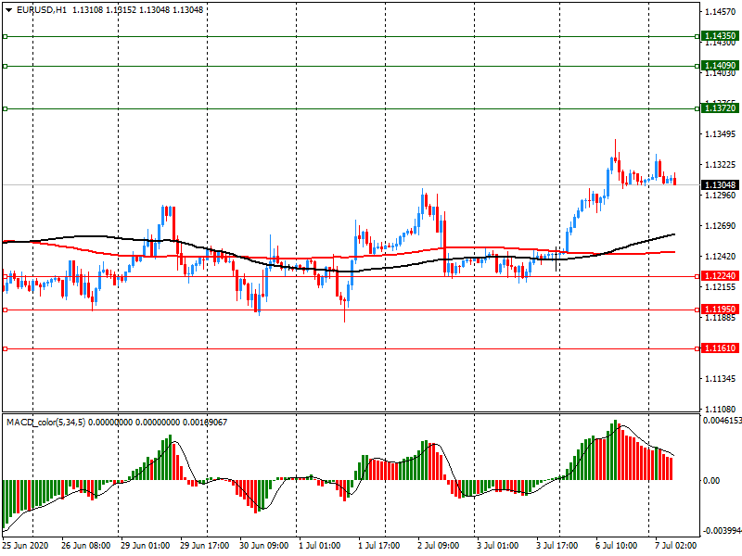Image resolution: width=742 pixels, height=556 pixels.
Task: Click the black 1.13048 current price tag
Action: (x=720, y=185)
